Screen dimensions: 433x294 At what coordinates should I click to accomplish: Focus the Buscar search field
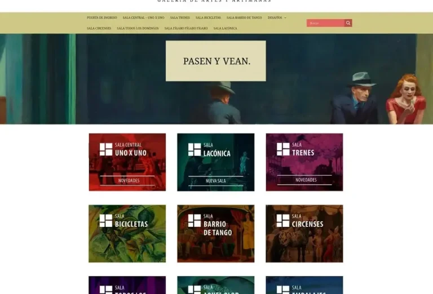[325, 23]
